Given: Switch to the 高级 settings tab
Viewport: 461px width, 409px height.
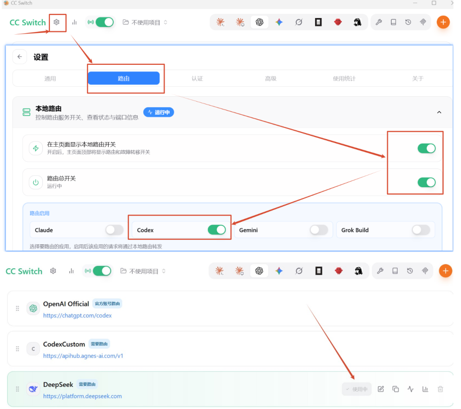Looking at the screenshot, I should pyautogui.click(x=271, y=78).
